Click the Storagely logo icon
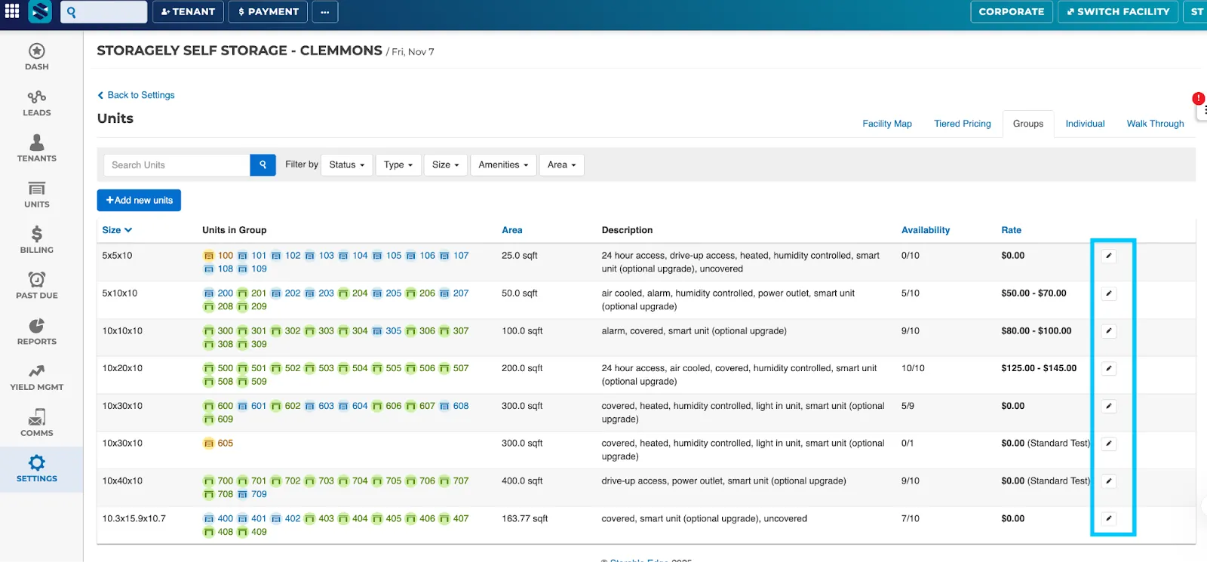The width and height of the screenshot is (1207, 562). (40, 11)
